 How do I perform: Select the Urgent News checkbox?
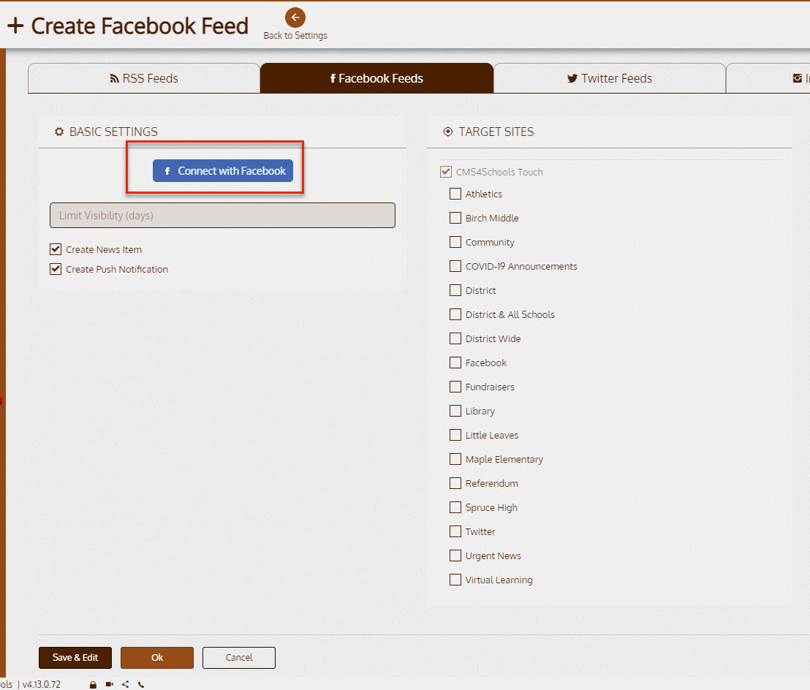tap(455, 556)
